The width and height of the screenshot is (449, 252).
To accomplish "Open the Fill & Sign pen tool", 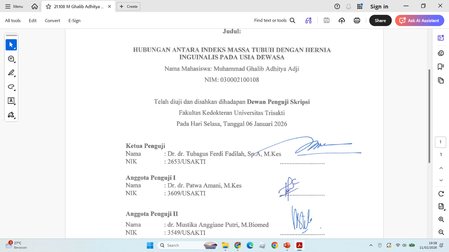I will (x=11, y=115).
